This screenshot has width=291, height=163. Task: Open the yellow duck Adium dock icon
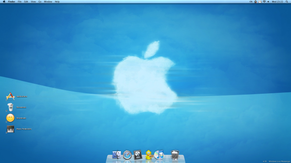[x=149, y=155]
